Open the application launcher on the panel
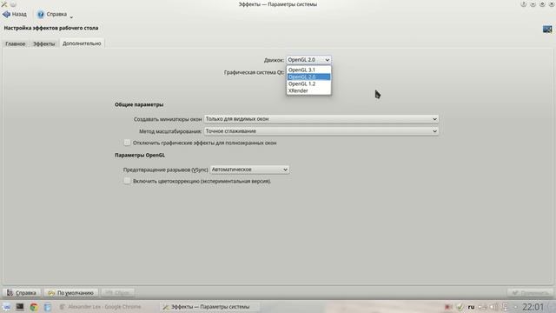556x313 pixels. pos(6,307)
